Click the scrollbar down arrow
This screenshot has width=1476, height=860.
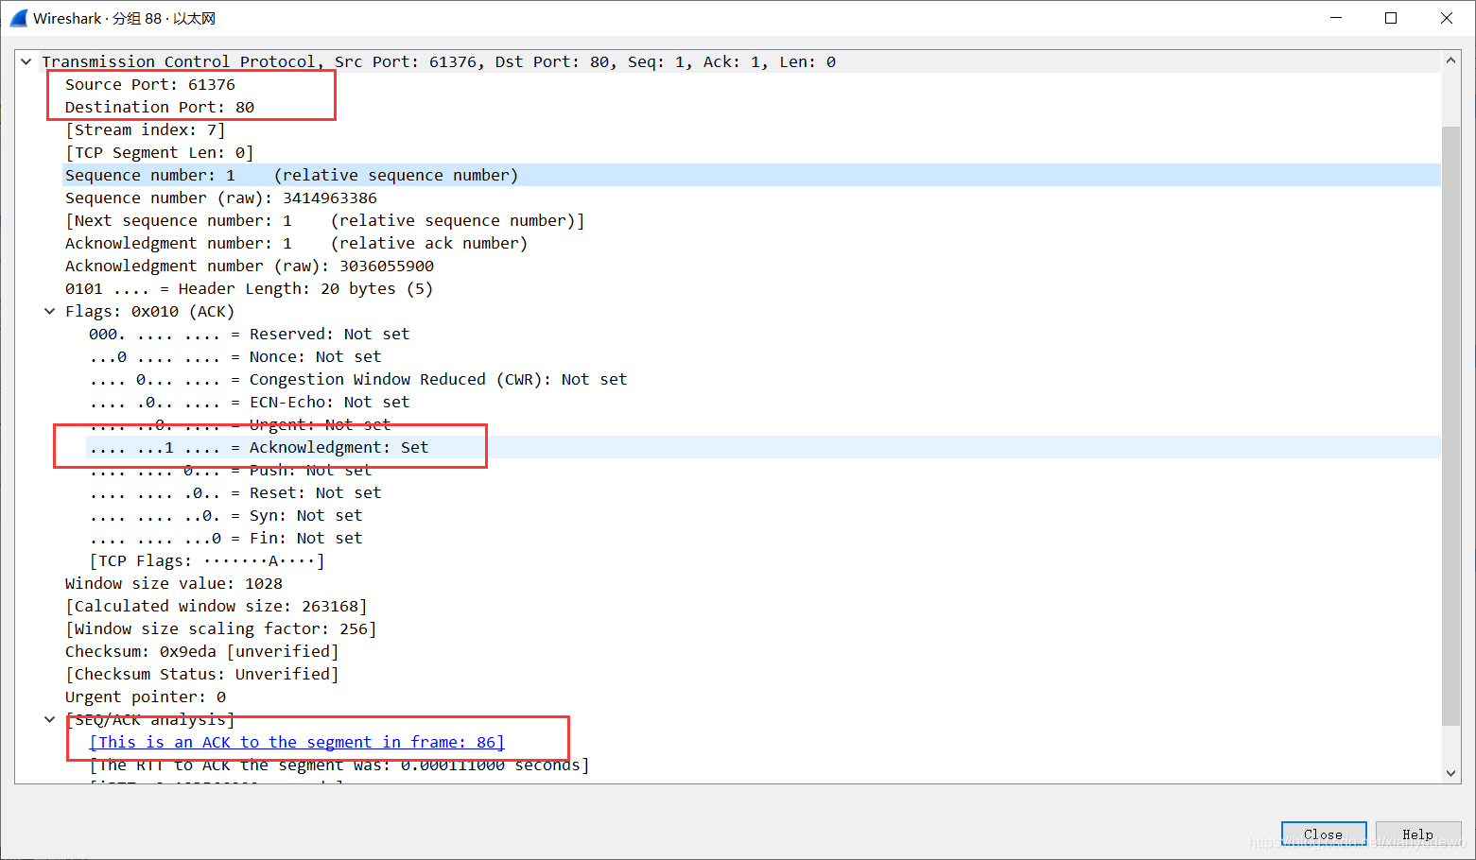click(1451, 773)
